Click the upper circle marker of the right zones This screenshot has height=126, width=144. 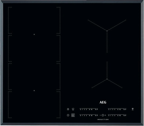(107, 31)
